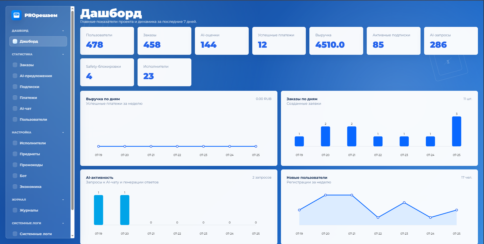Click the icon next to Журналы
The image size is (484, 244).
pos(15,210)
